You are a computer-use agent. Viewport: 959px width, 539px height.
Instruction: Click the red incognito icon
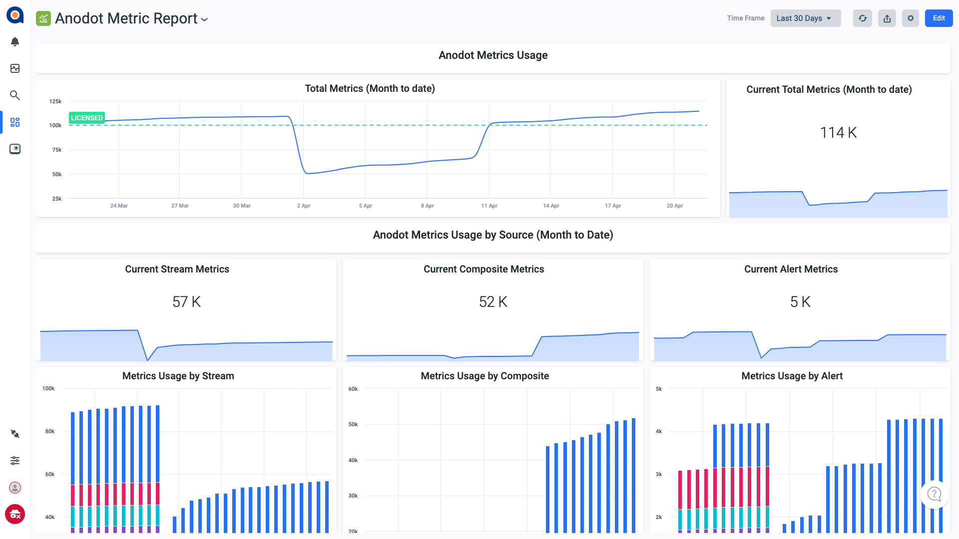15,514
